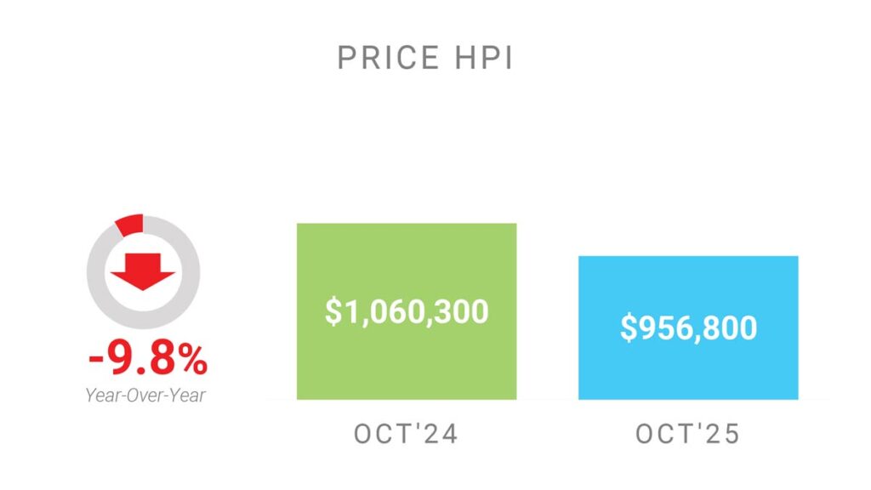Click the red segment of the donut ring
This screenshot has height=490, width=871.
[x=130, y=225]
